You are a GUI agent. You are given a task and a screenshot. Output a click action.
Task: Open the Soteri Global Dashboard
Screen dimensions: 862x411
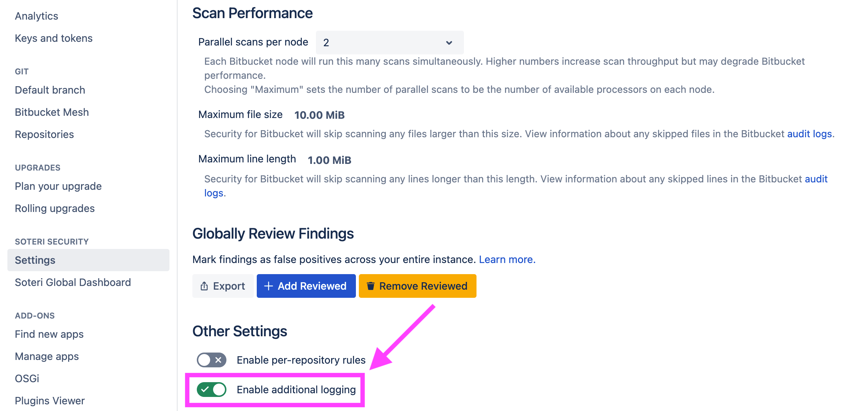click(73, 282)
